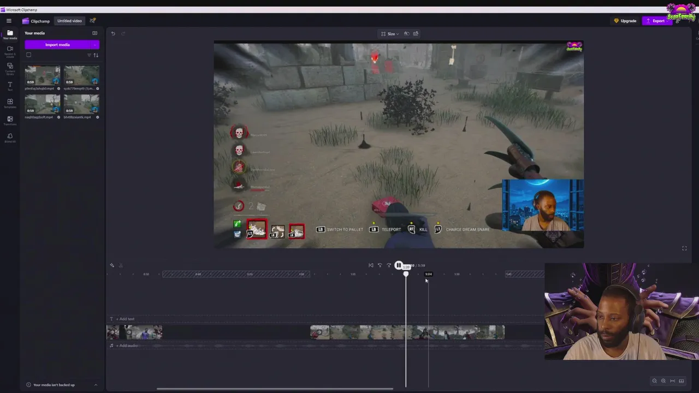Select the bhr49bzxiantk.mp4 thumbnail
The height and width of the screenshot is (393, 699).
[81, 104]
